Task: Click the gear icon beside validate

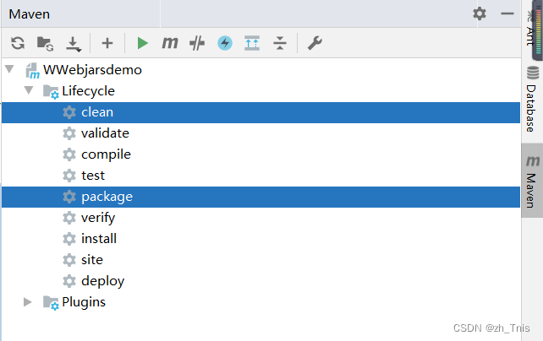Action: [x=69, y=133]
